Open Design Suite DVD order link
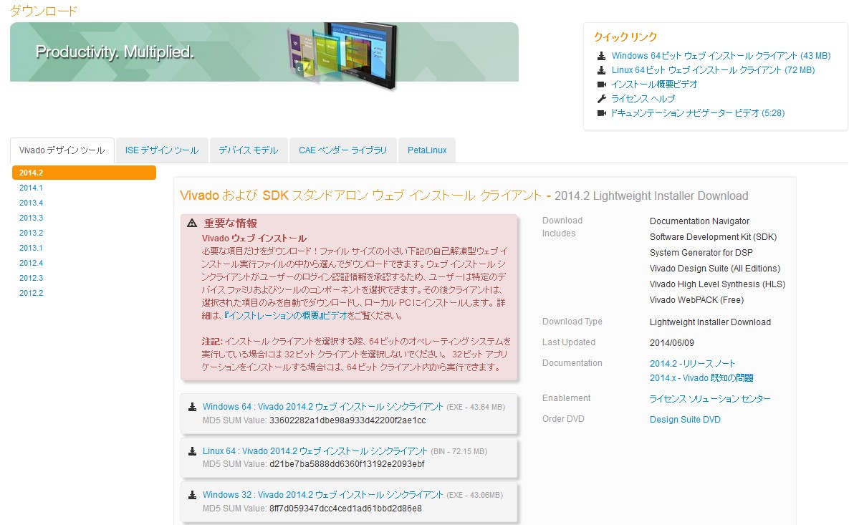This screenshot has width=849, height=525. 685,420
